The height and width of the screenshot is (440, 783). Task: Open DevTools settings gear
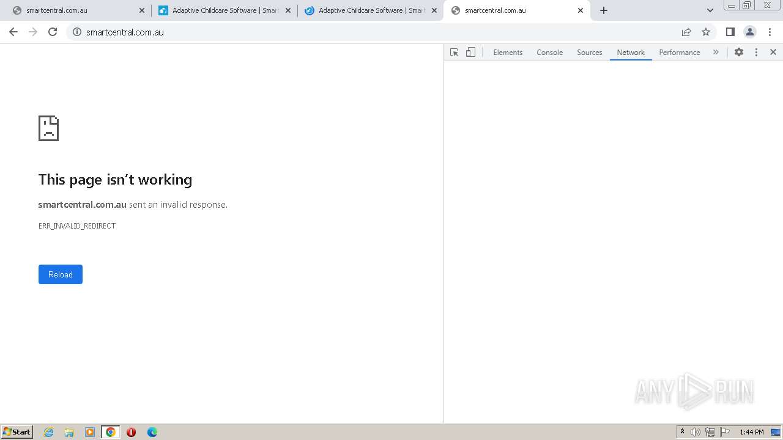(739, 53)
